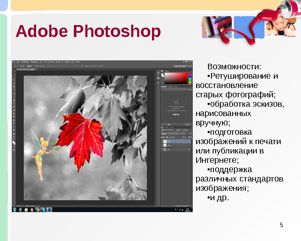The image size is (301, 241).
Task: Hide the background leaf layer's eye
Action: click(162, 149)
